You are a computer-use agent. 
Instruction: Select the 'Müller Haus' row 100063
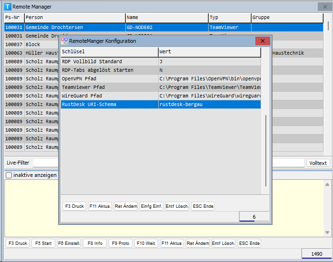click(x=31, y=53)
